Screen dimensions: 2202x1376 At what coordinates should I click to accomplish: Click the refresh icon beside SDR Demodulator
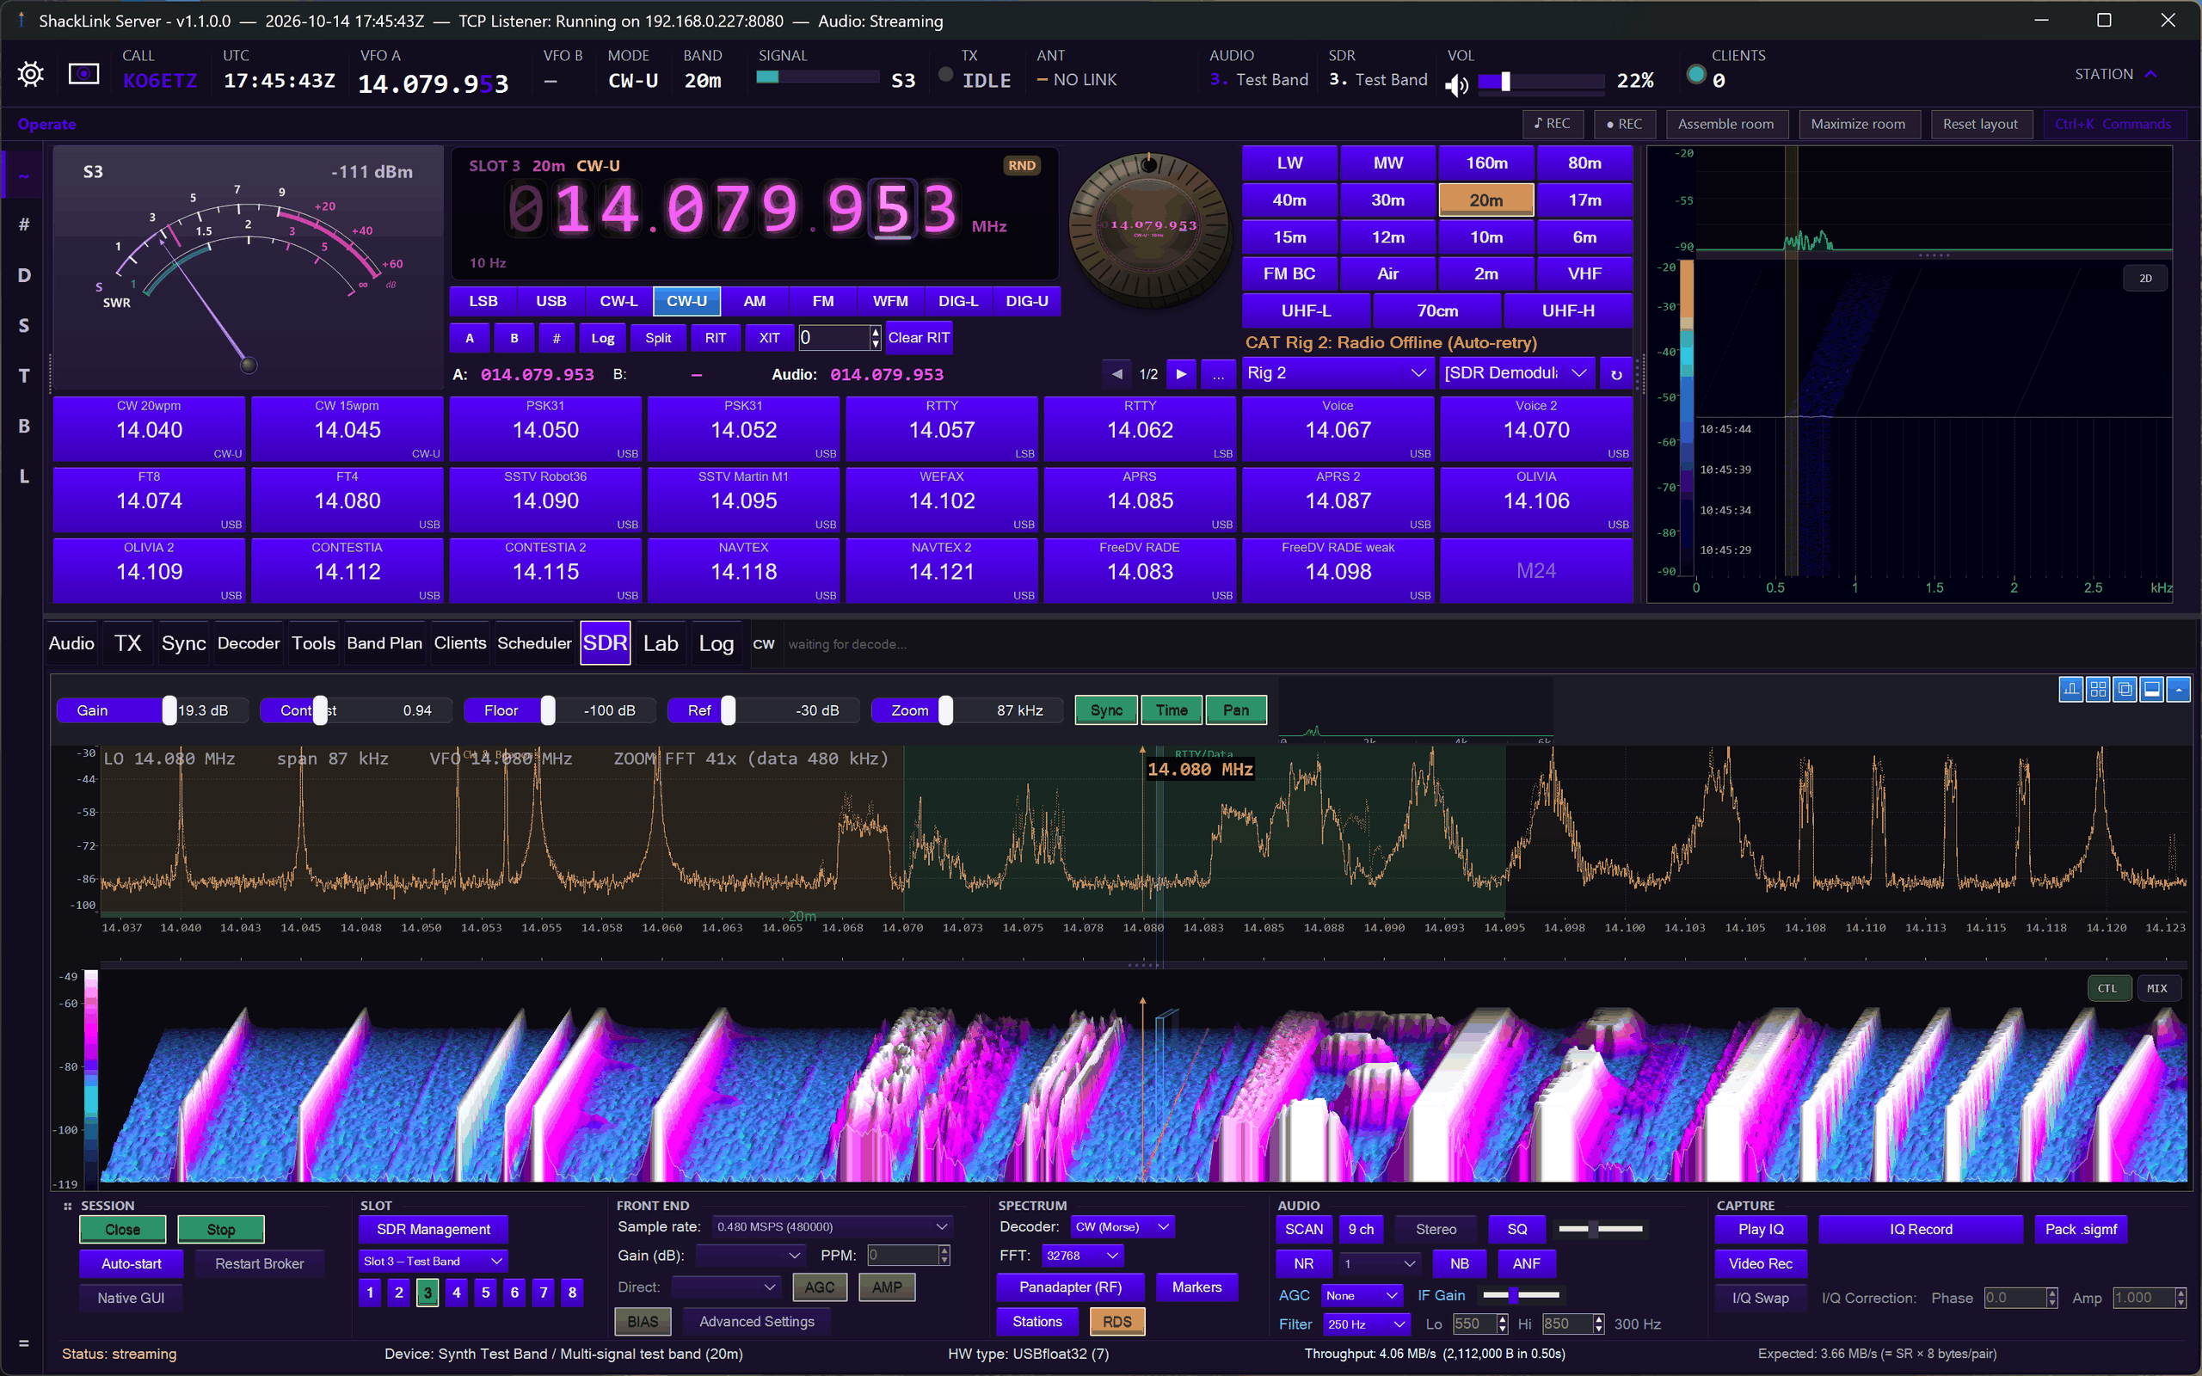click(1616, 373)
